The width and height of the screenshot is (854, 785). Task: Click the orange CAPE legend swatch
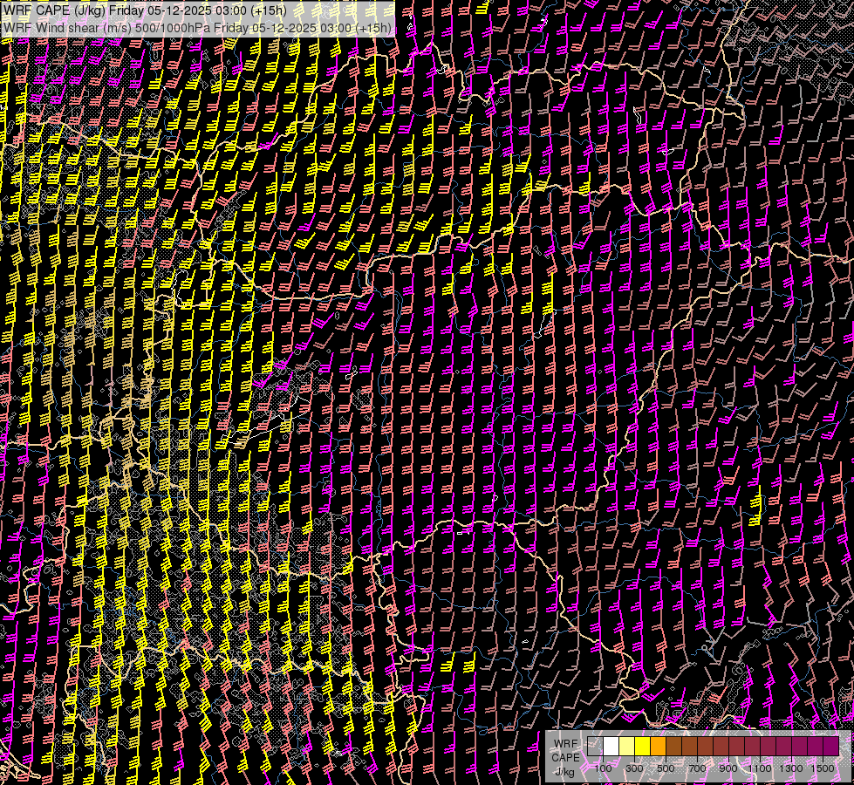pyautogui.click(x=659, y=746)
